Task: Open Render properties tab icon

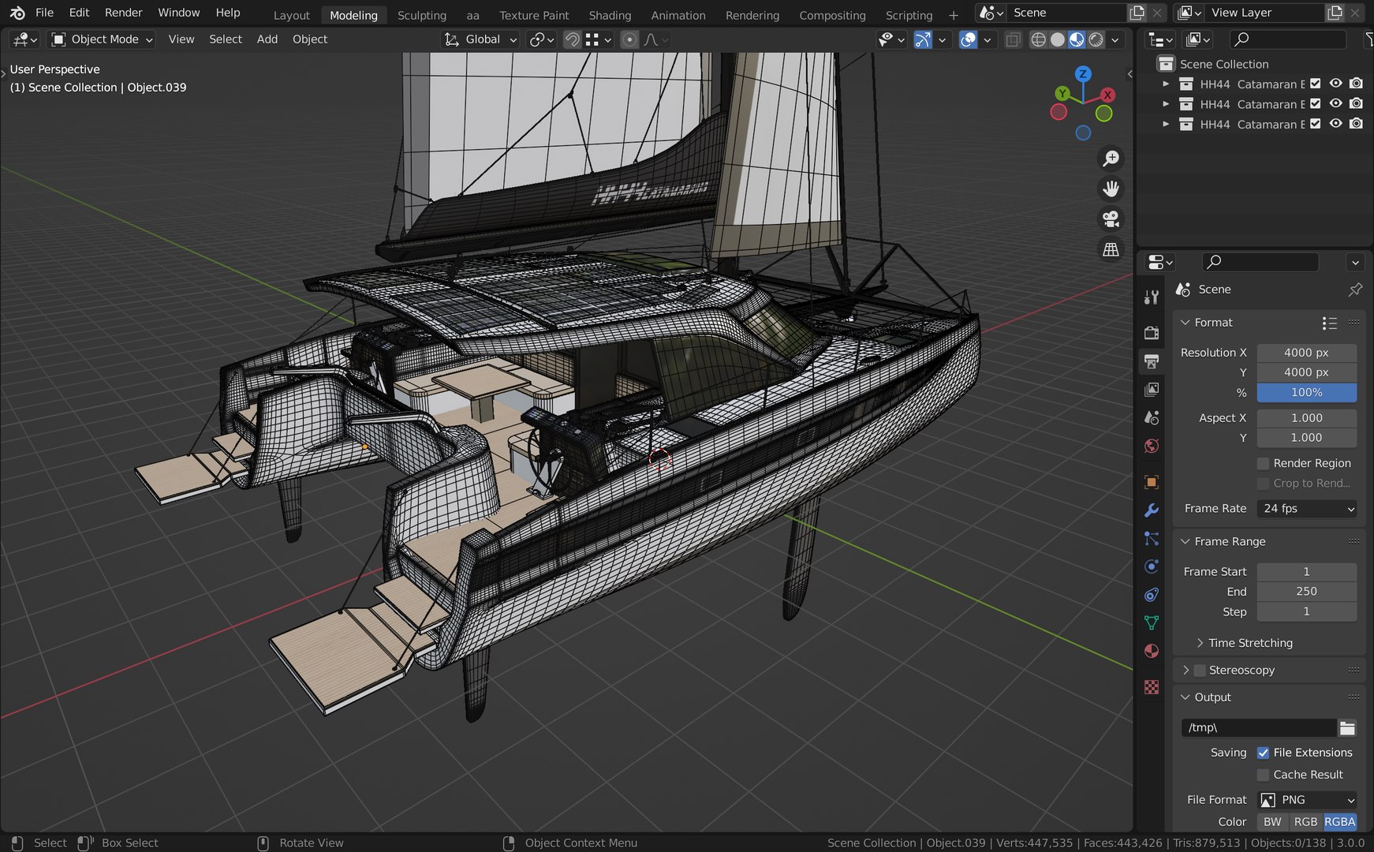Action: point(1152,332)
